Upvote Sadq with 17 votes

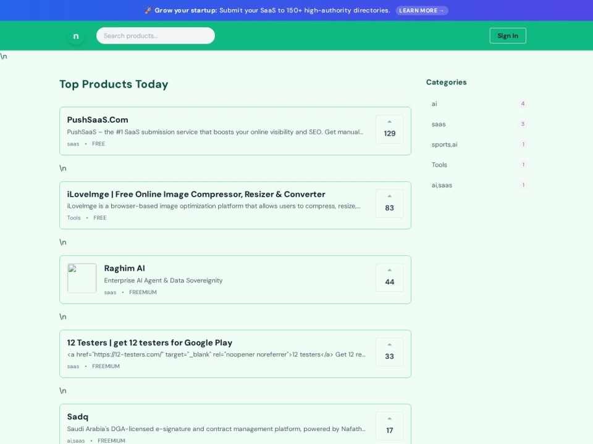pyautogui.click(x=389, y=426)
